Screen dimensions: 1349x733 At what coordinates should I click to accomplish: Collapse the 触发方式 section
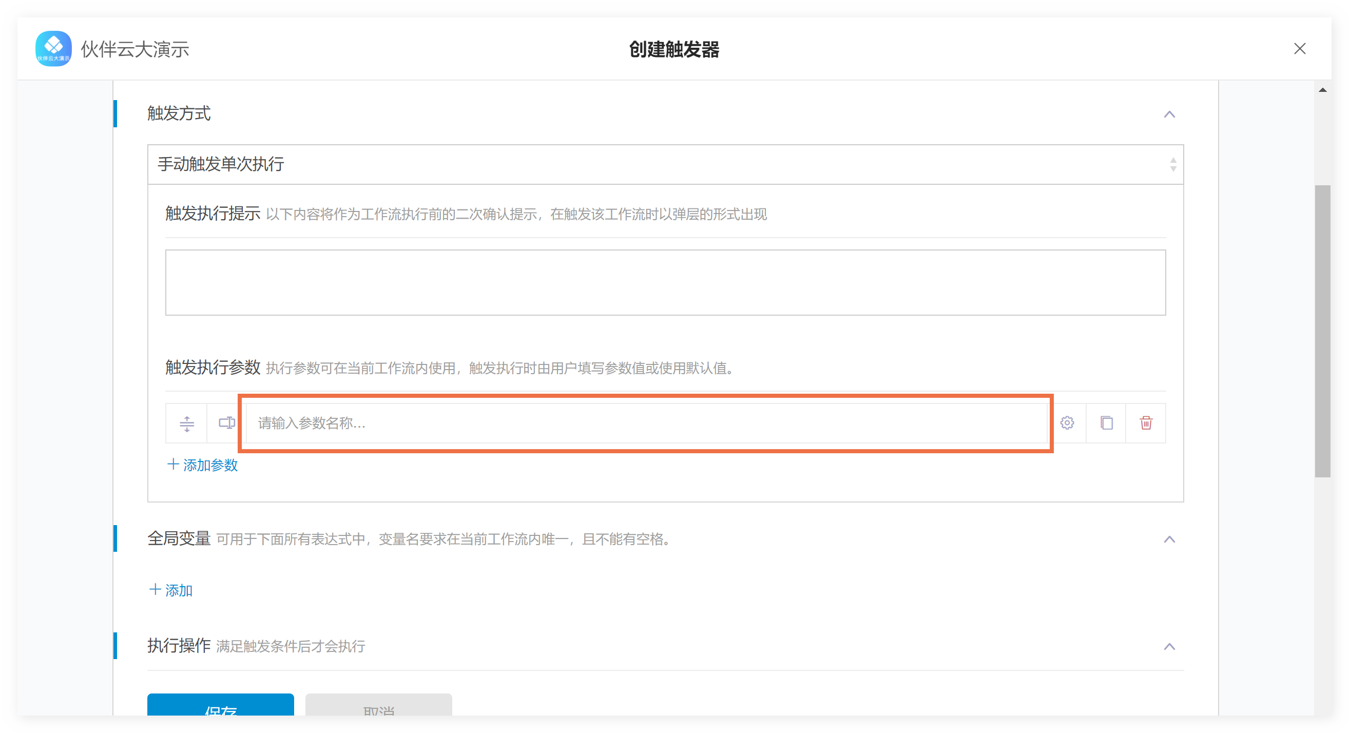pos(1169,114)
